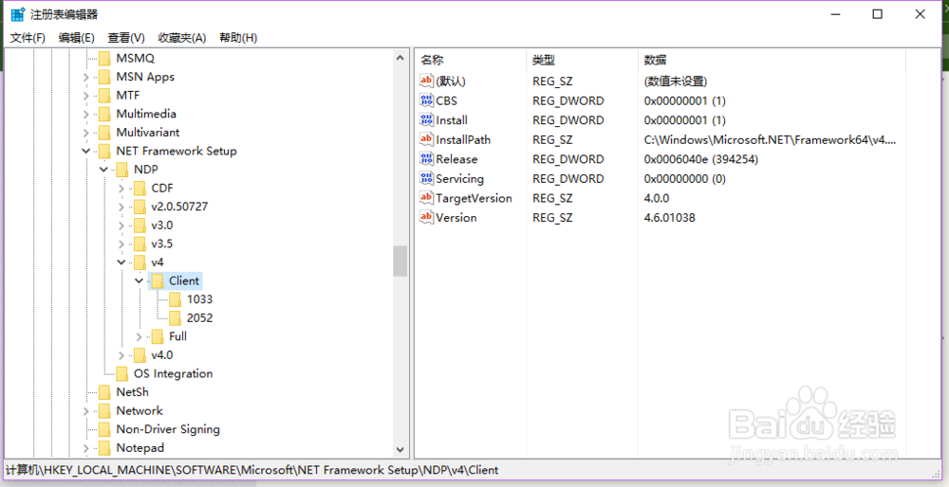Open the 收藏夹(A) menu
Screen dimensions: 949x487
181,38
